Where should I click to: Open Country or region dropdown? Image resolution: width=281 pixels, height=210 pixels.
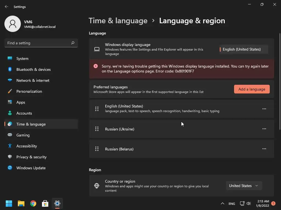244,186
